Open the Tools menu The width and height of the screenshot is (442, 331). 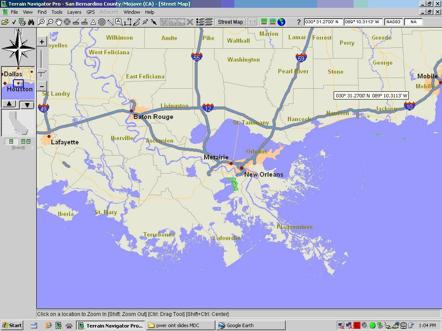(x=57, y=12)
